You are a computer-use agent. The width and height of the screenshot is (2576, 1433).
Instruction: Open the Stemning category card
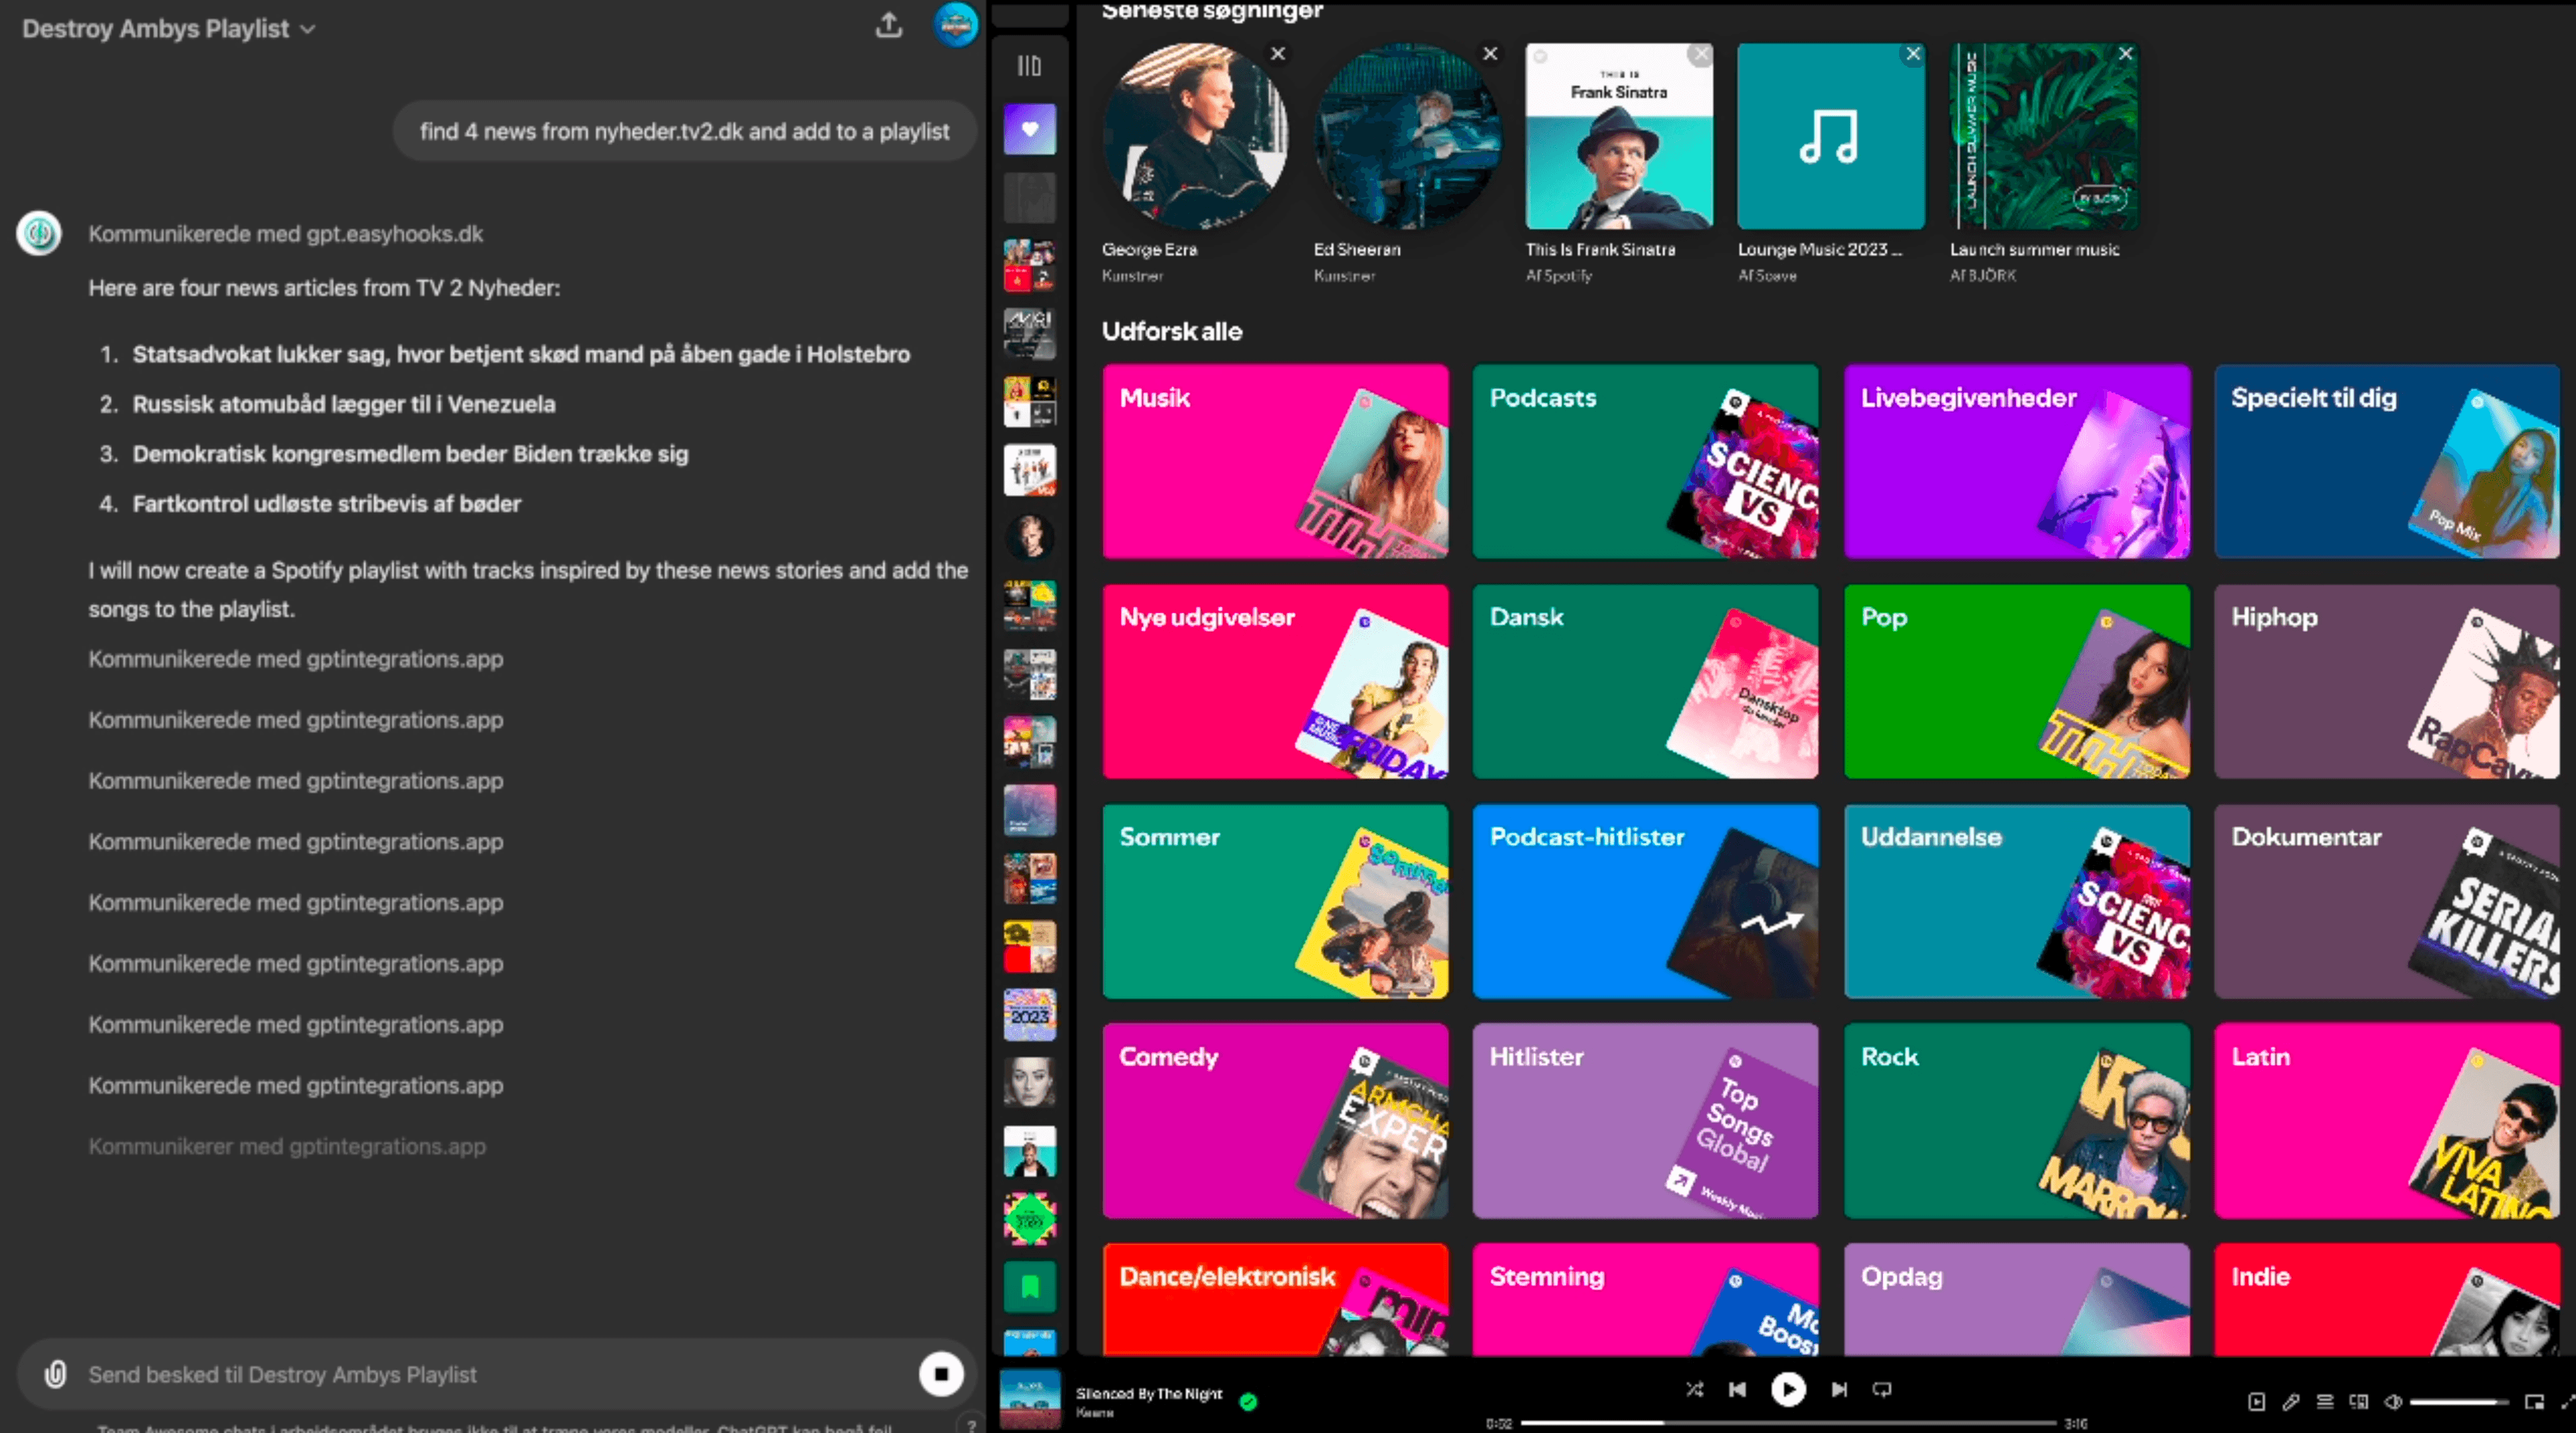[x=1645, y=1299]
